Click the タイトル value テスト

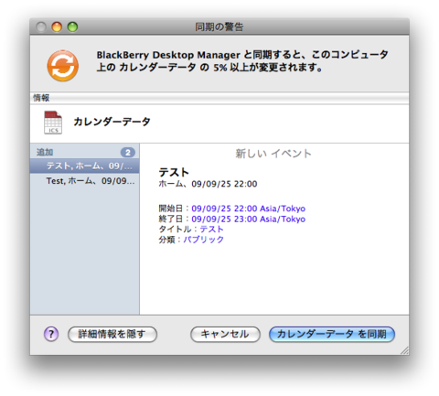[211, 230]
